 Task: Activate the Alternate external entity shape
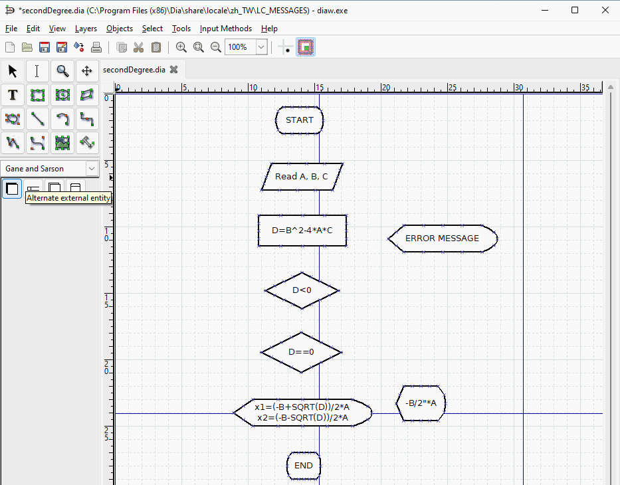tap(12, 189)
